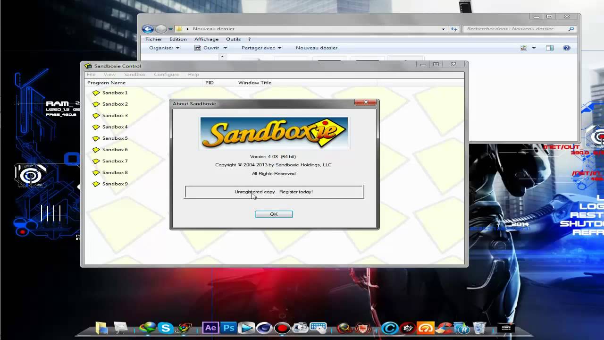Image resolution: width=604 pixels, height=340 pixels.
Task: Sort by Program Name column header
Action: (143, 83)
